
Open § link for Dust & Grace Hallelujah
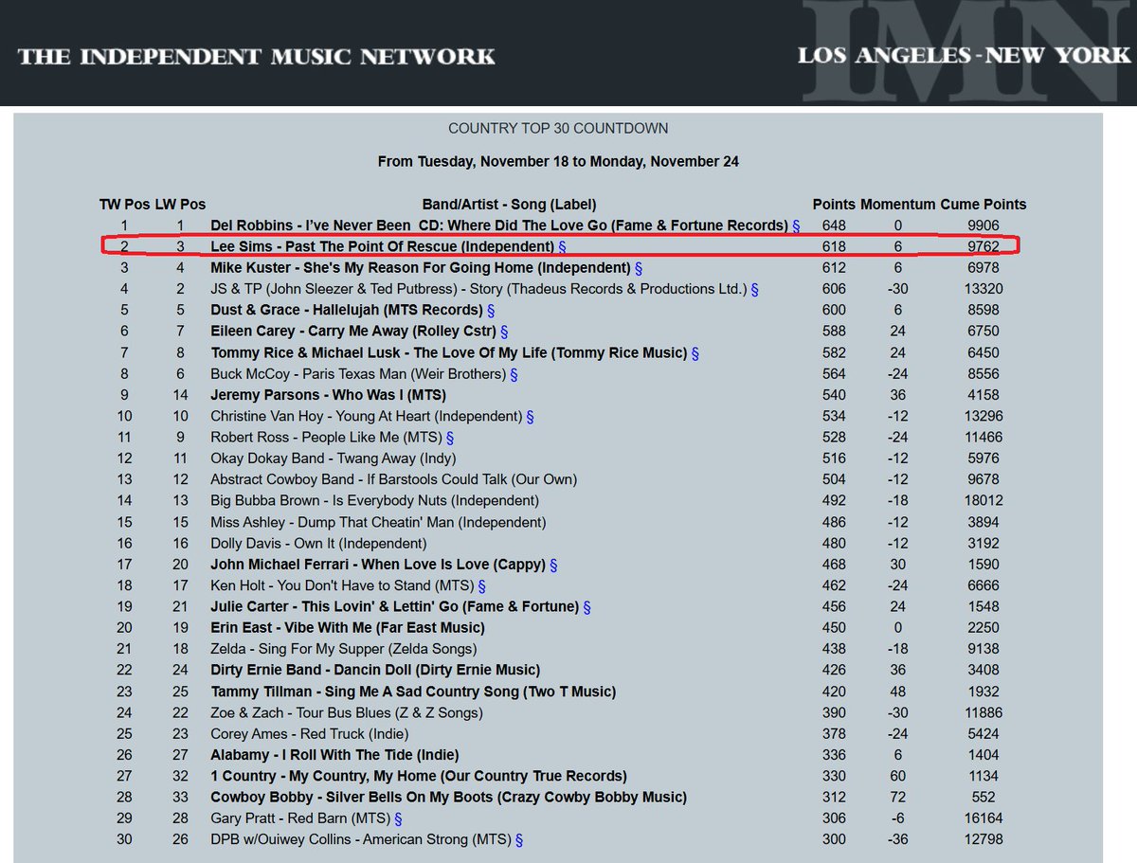pos(491,310)
